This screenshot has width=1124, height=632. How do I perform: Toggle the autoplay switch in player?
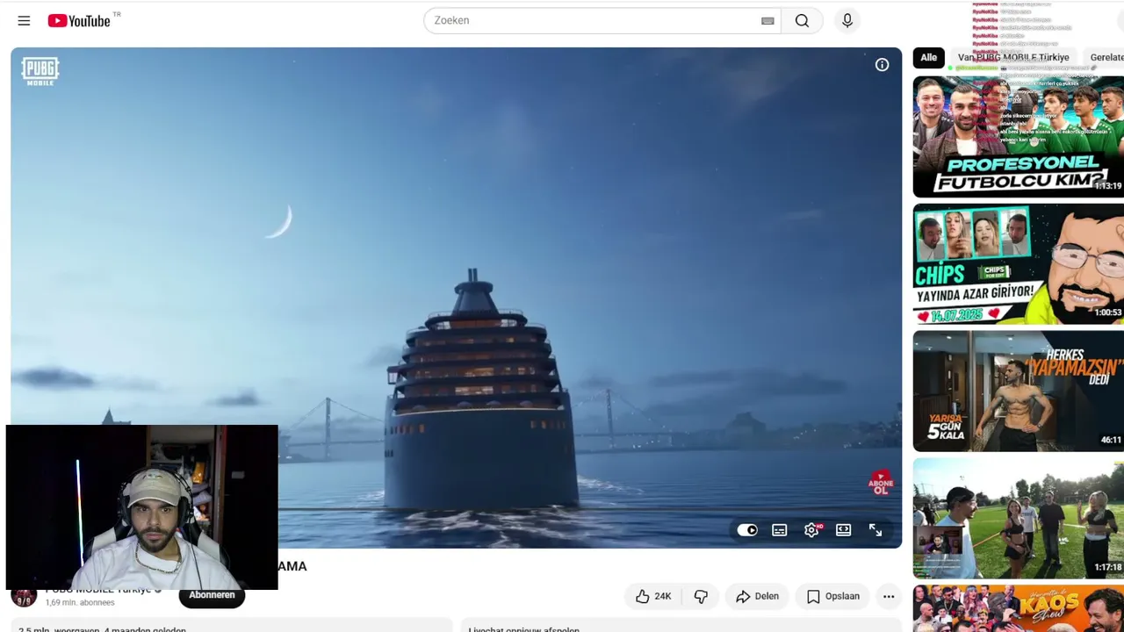tap(747, 530)
